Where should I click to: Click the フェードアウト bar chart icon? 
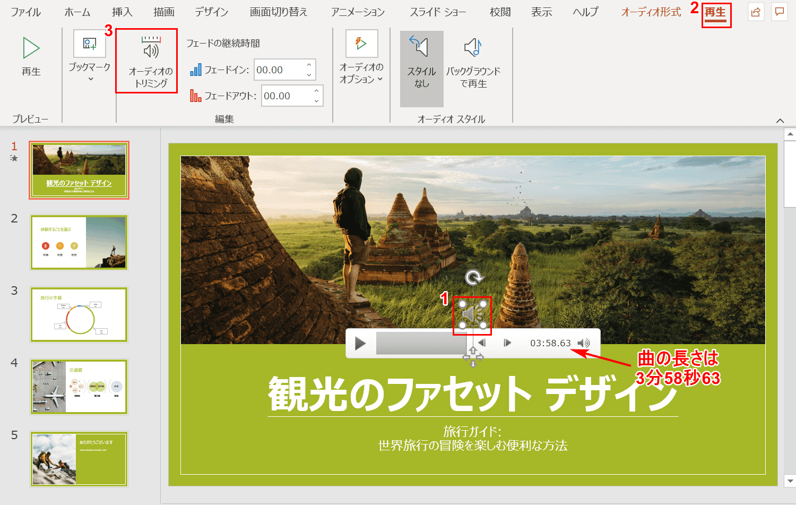coord(196,96)
